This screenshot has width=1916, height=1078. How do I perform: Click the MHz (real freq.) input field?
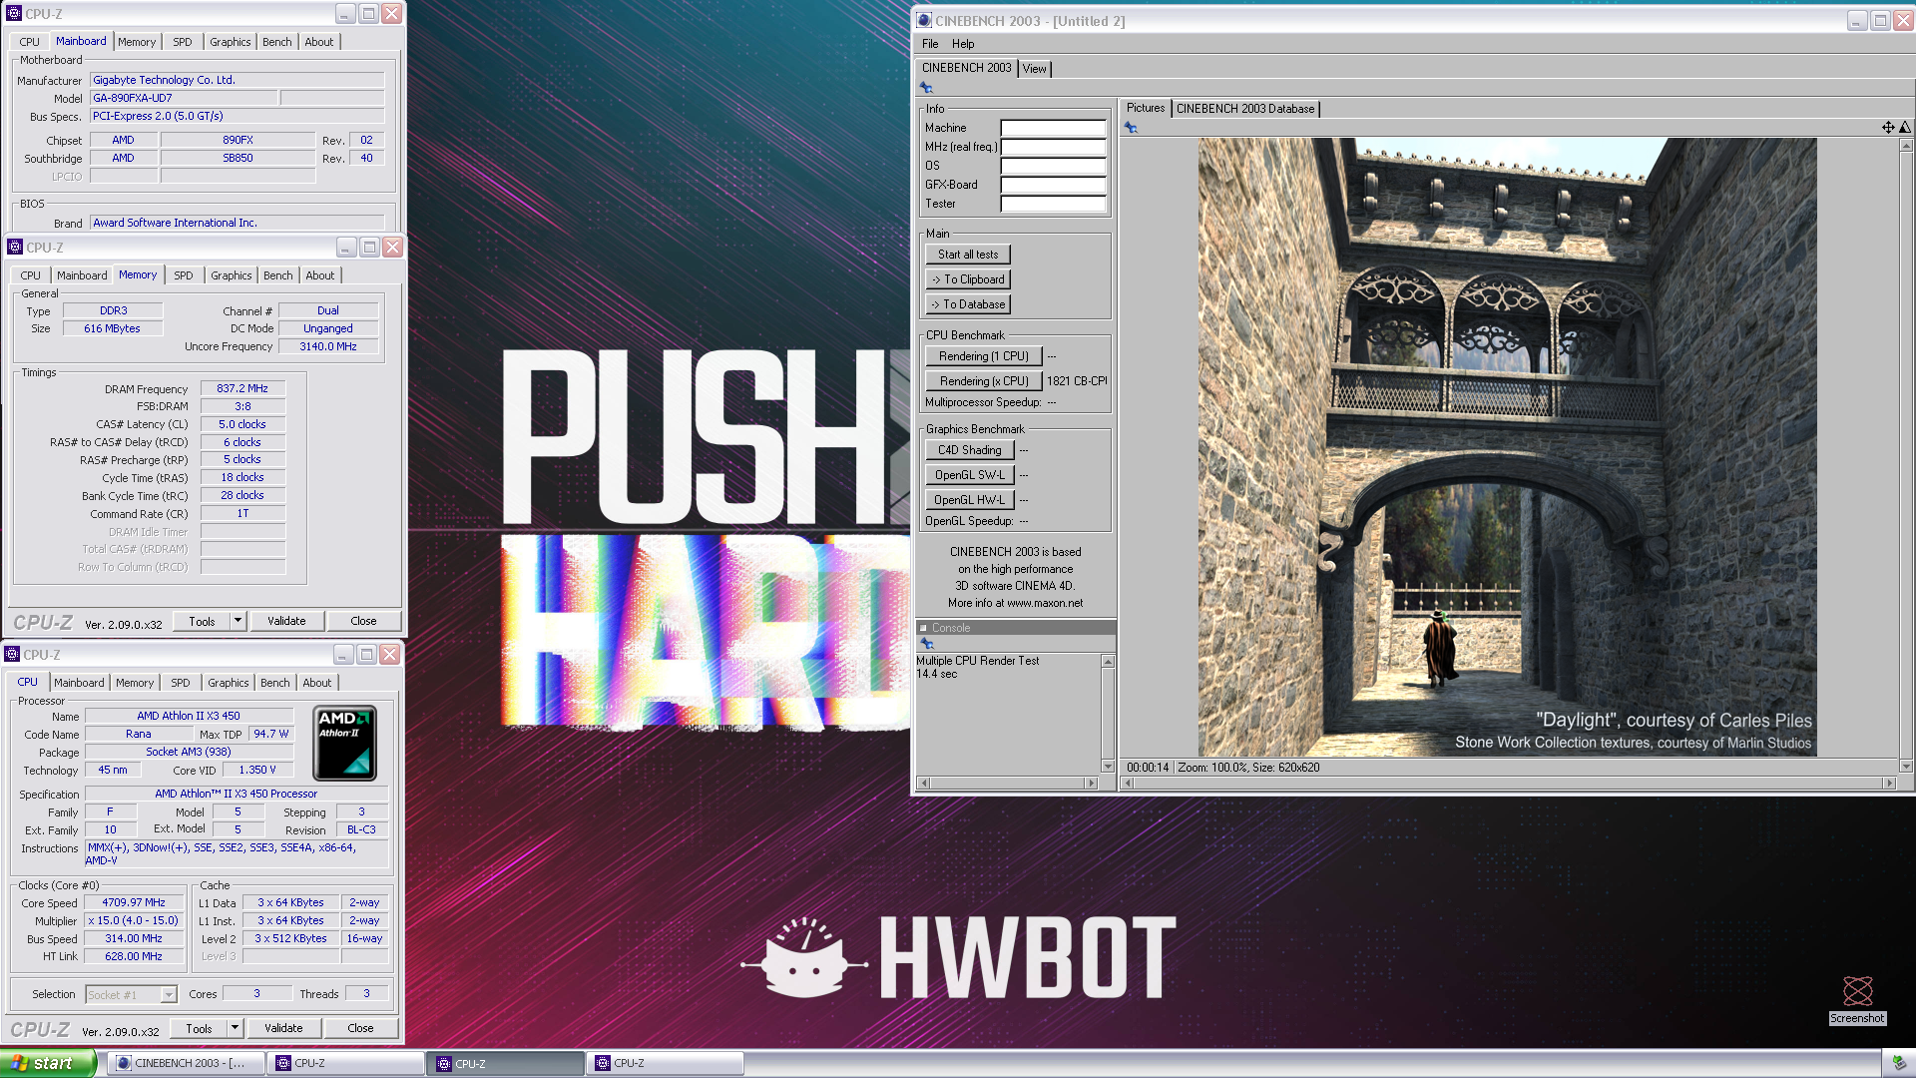pyautogui.click(x=1053, y=147)
